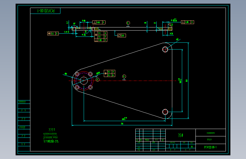Viewport: 246px width, 159px height.
Task: Select the flatness tolerance frame 0.6
Action: (x=122, y=36)
